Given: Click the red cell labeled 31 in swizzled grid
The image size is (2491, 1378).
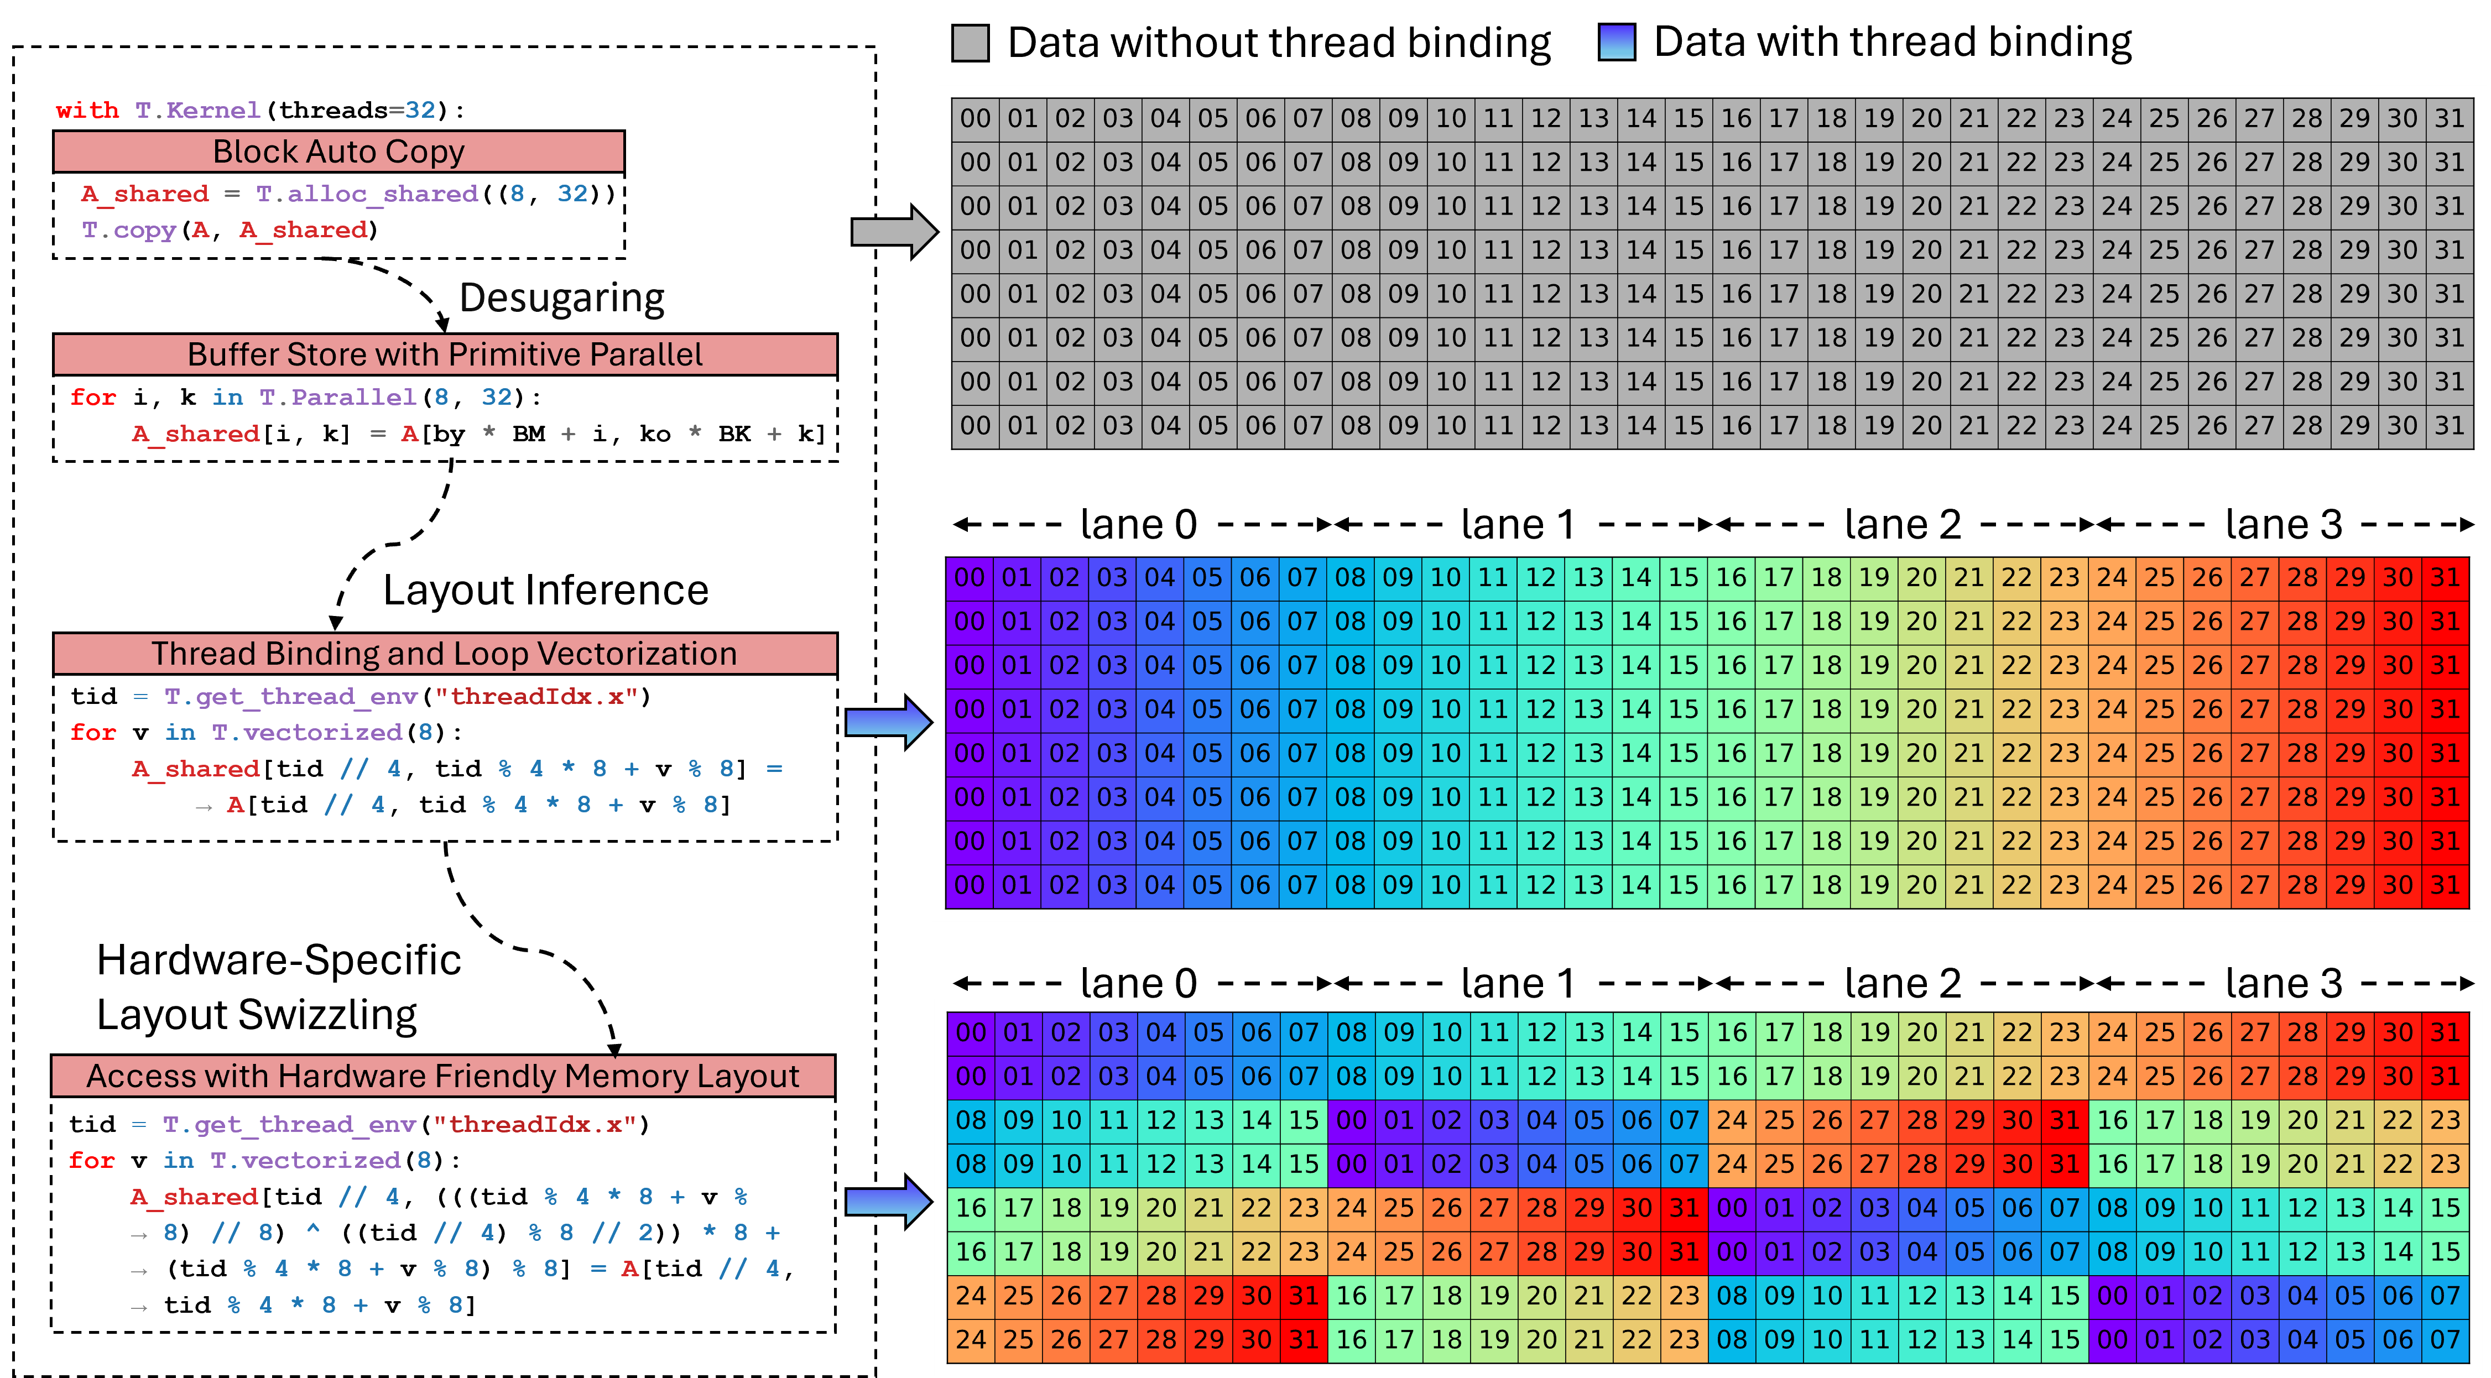Looking at the screenshot, I should pyautogui.click(x=2447, y=1032).
